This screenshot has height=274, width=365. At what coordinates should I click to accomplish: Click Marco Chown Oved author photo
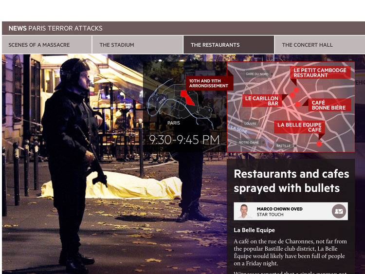pos(244,211)
